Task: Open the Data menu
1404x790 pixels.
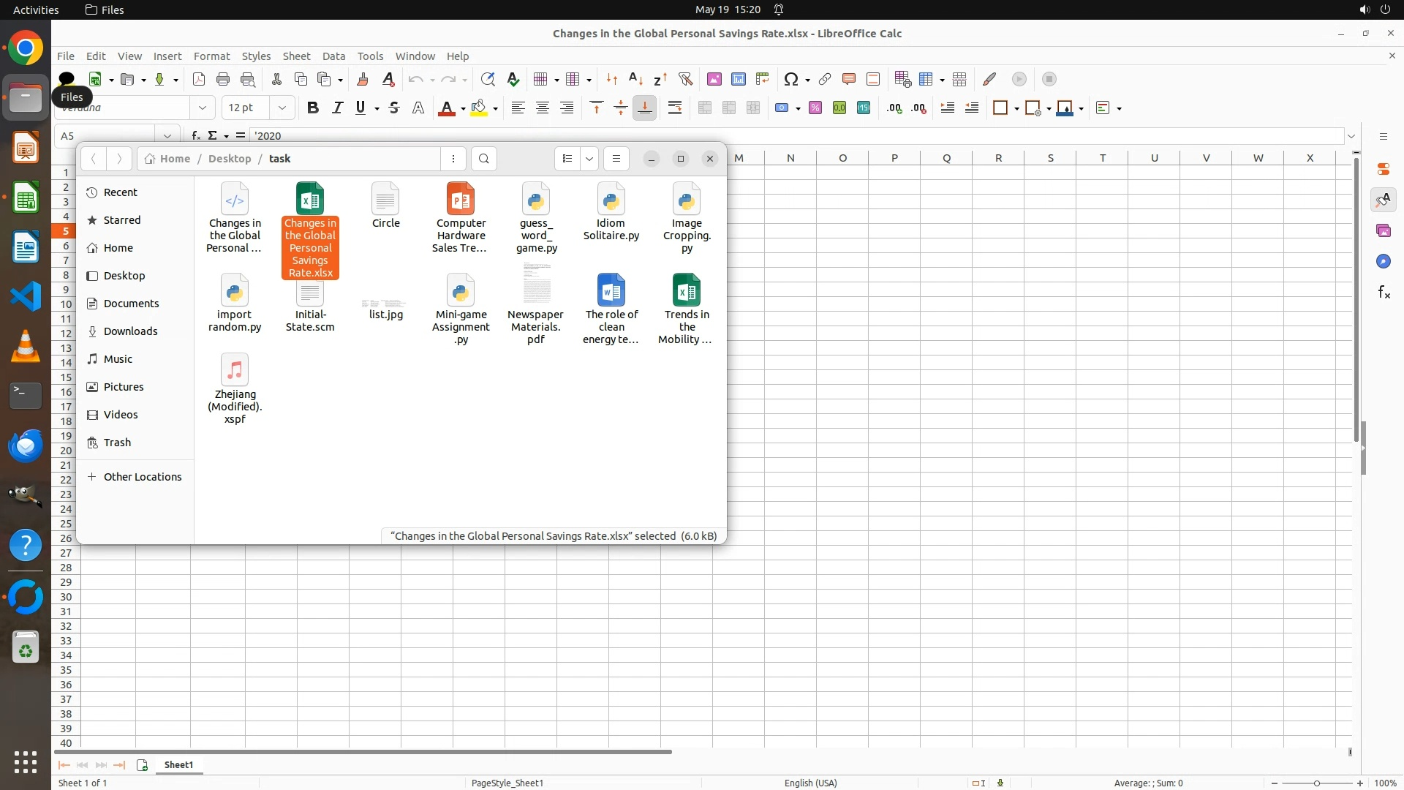Action: tap(333, 56)
